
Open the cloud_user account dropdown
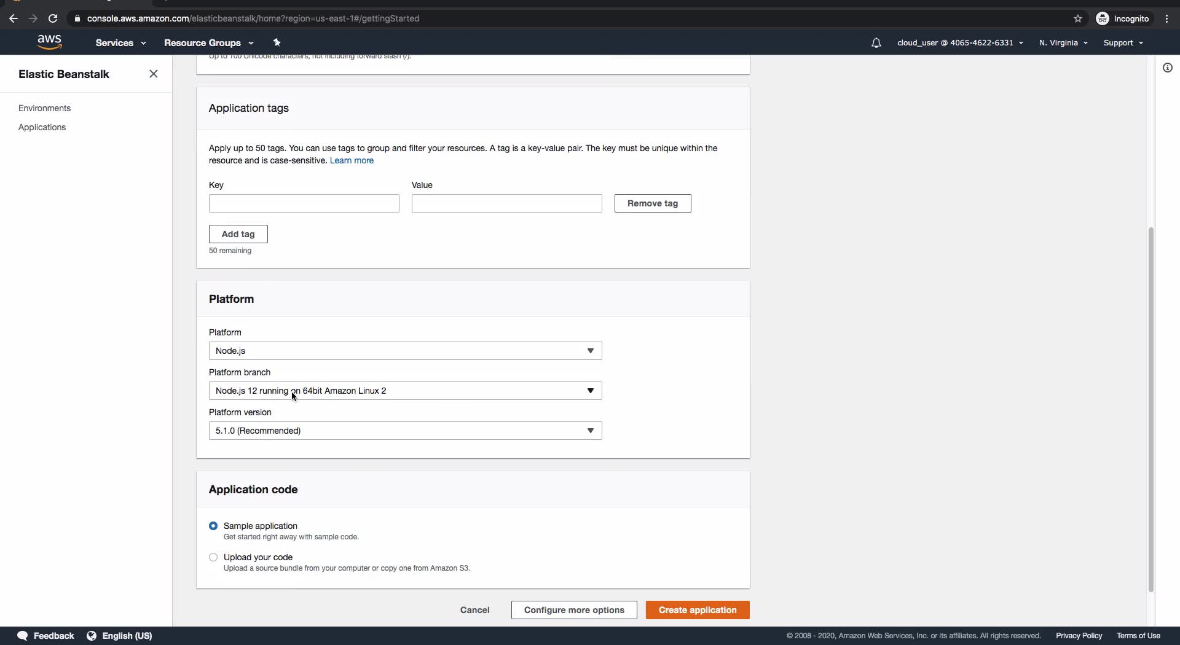[960, 42]
